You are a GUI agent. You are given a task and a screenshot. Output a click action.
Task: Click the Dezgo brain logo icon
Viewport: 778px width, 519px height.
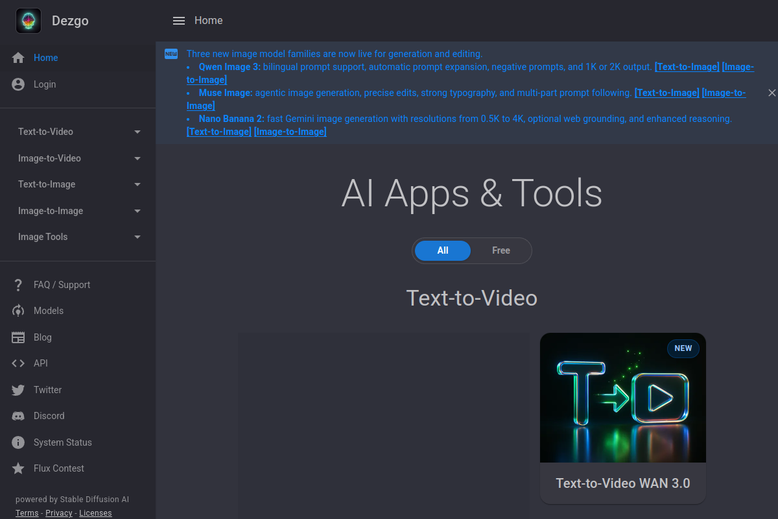coord(29,21)
